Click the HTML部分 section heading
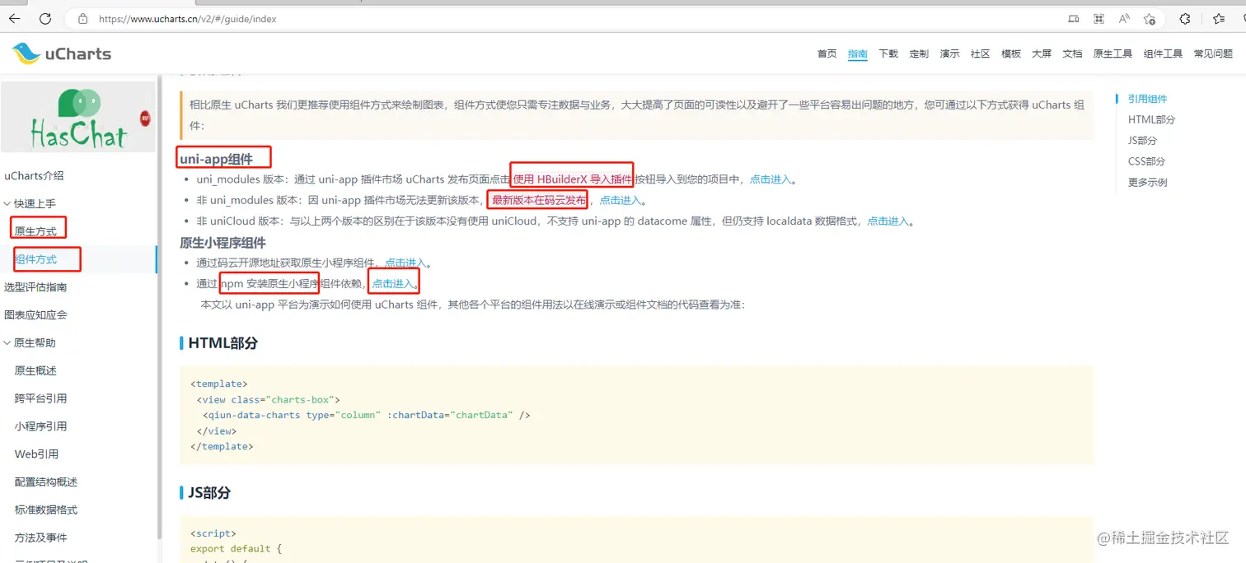The width and height of the screenshot is (1246, 563). point(222,343)
